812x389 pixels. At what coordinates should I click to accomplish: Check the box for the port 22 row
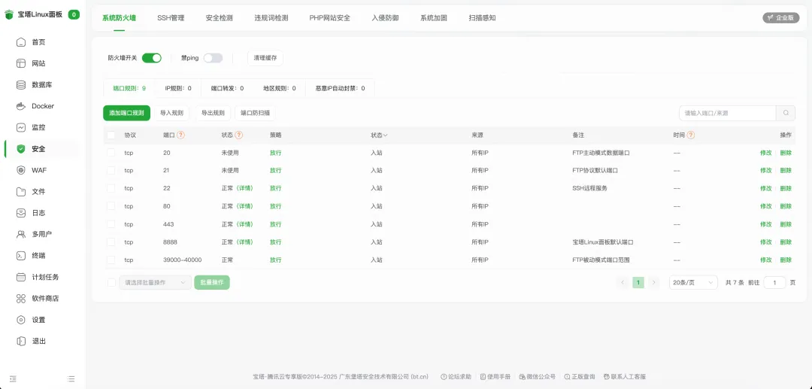pos(111,188)
